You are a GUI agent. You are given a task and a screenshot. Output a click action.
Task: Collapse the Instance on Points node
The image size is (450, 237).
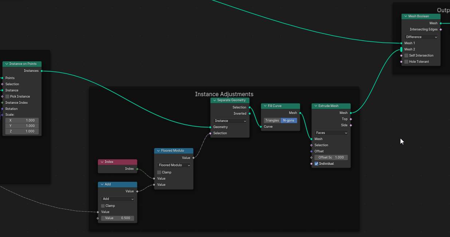[x=7, y=64]
